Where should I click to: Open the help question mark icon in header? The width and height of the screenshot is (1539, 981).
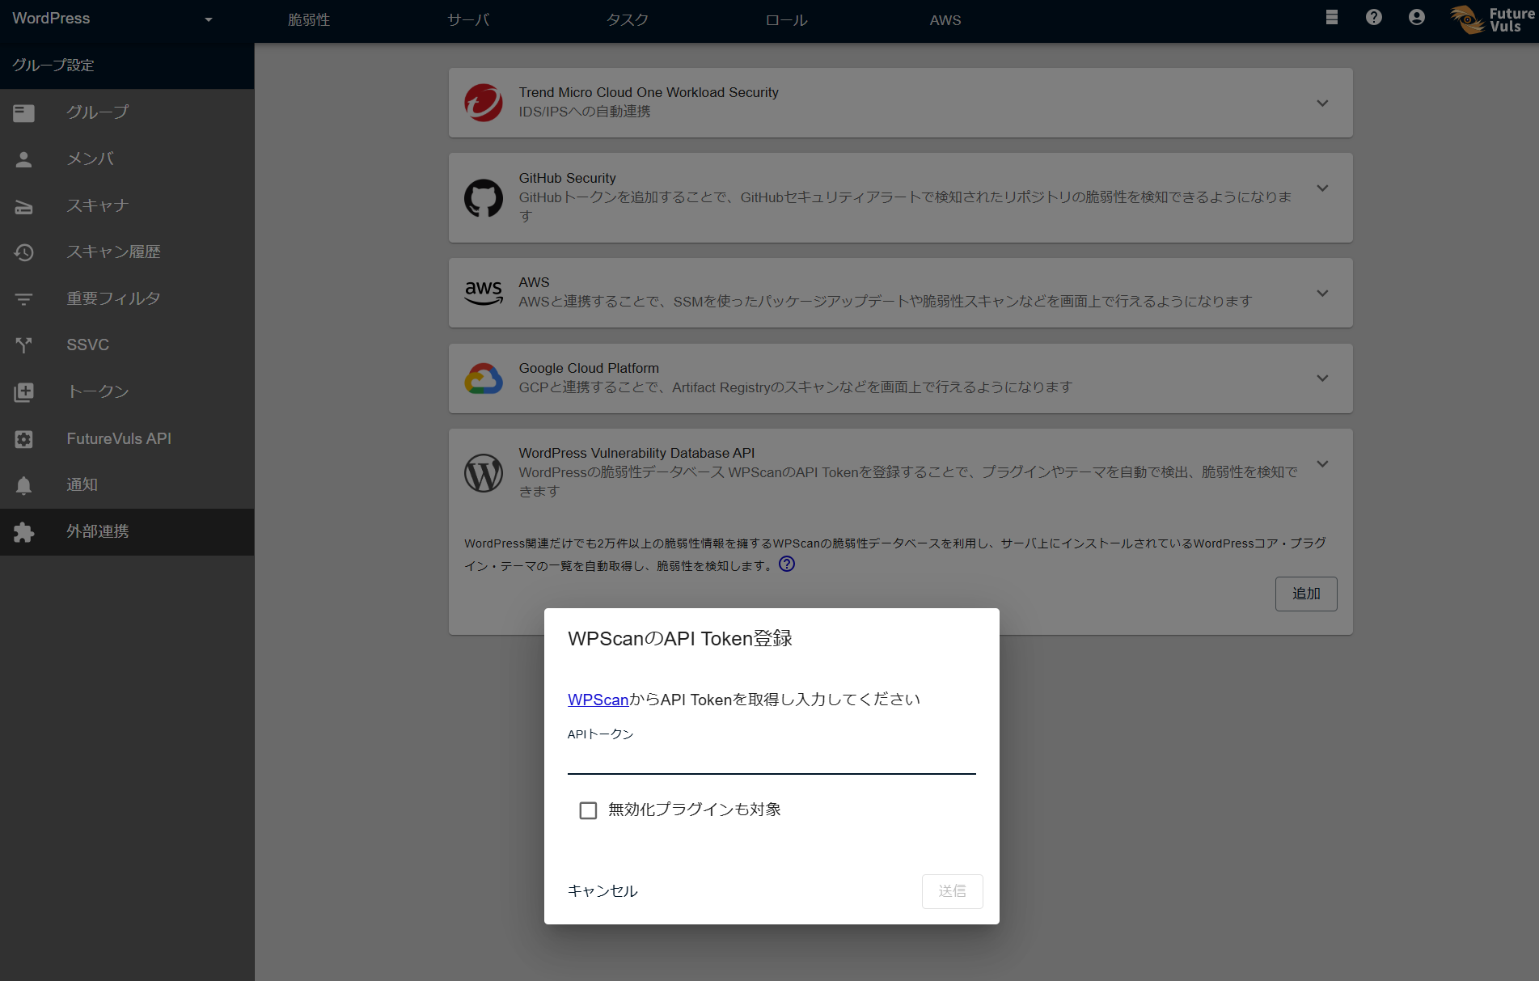point(1372,17)
